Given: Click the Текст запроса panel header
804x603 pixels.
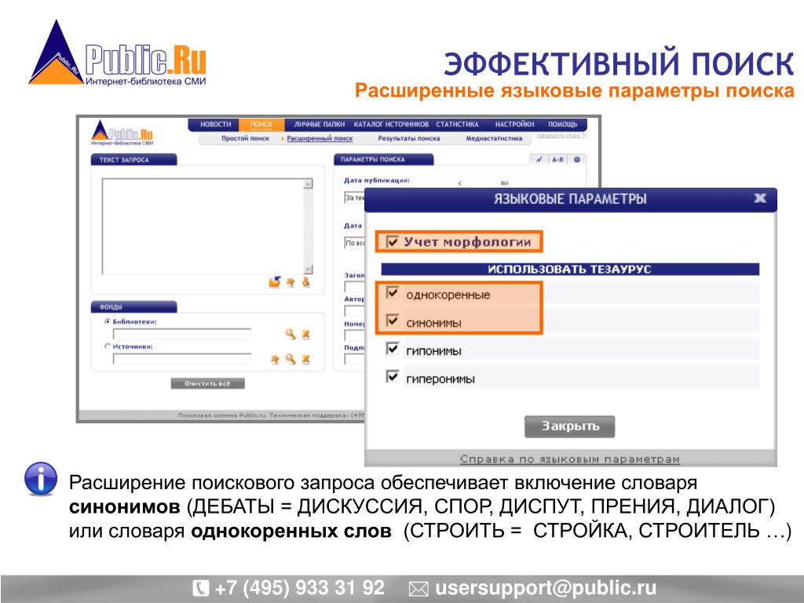Looking at the screenshot, I should tap(133, 159).
